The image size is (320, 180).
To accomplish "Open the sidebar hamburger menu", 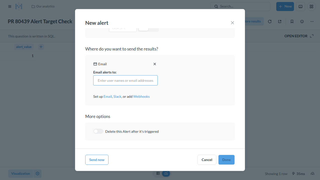I will [10, 6].
